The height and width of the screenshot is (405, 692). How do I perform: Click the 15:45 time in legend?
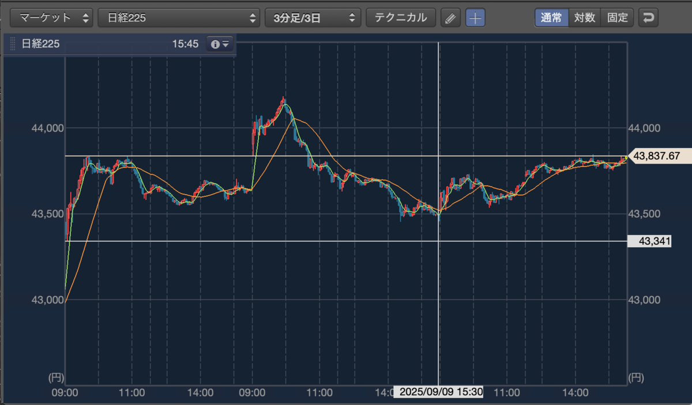point(185,44)
